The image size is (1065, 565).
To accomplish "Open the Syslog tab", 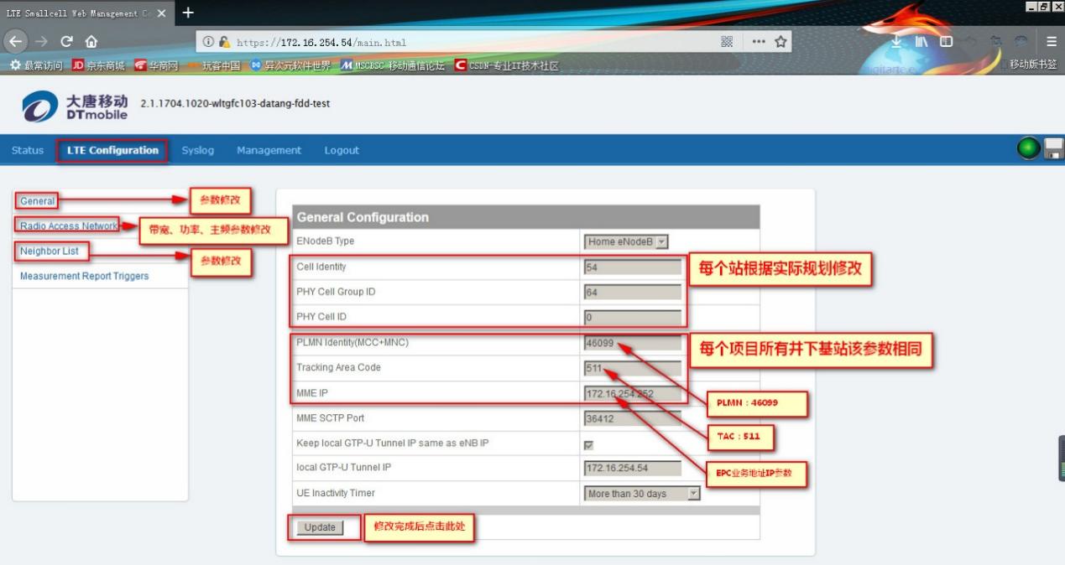I will tap(198, 151).
